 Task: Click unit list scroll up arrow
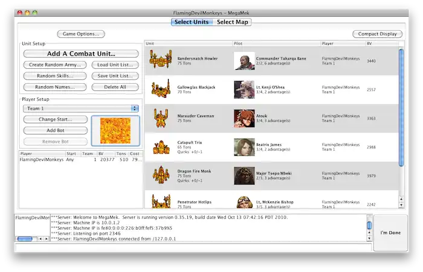tap(401, 199)
